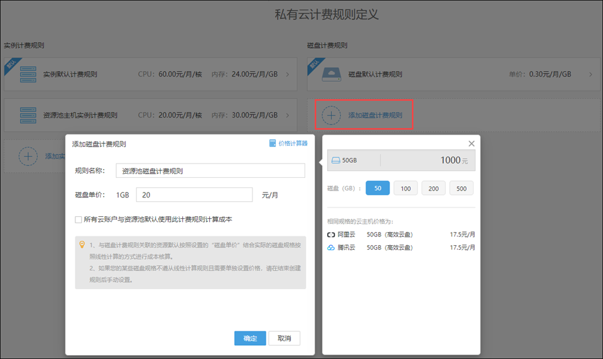Image resolution: width=603 pixels, height=359 pixels.
Task: Click the 磁盘单价 price input field
Action: pyautogui.click(x=194, y=195)
